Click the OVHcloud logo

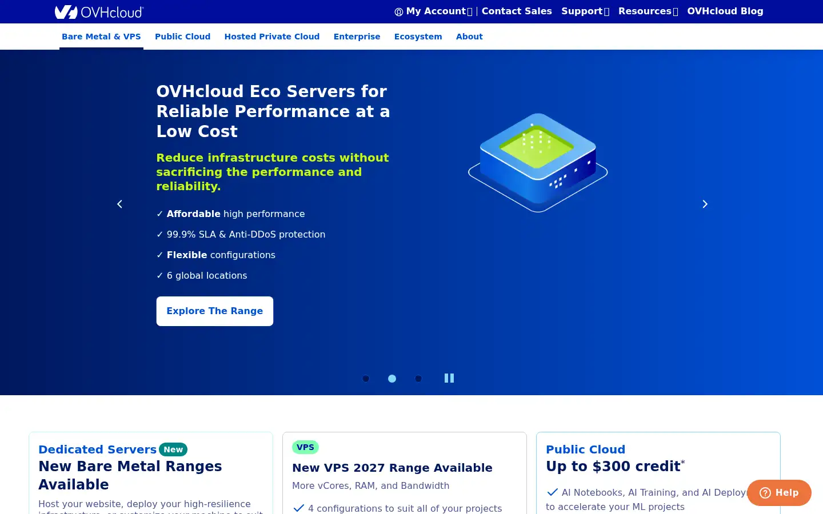(x=99, y=11)
